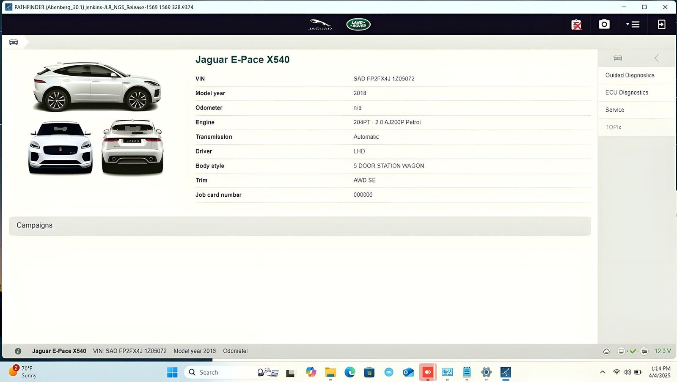Open ECU Diagnostics
677x382 pixels.
coord(627,93)
